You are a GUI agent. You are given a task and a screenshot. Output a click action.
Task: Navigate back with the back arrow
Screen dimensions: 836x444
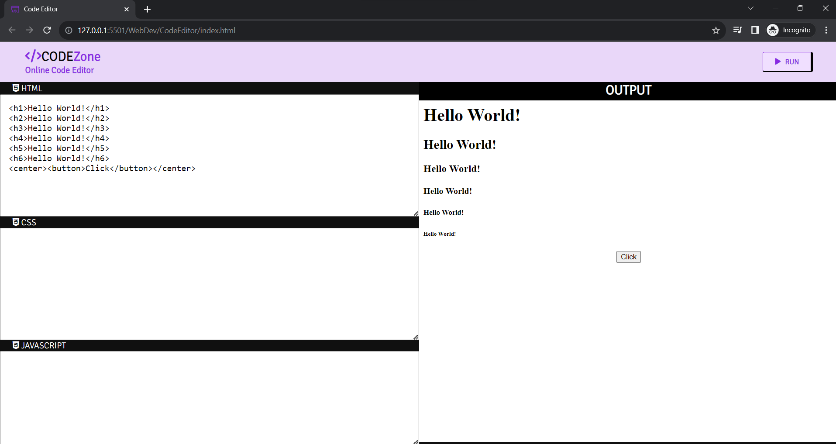[x=12, y=30]
